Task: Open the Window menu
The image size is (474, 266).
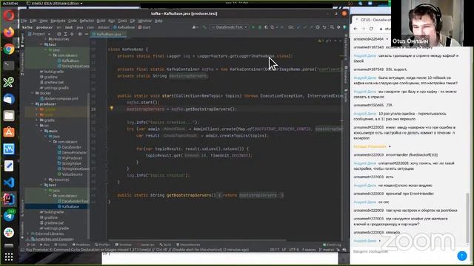Action: [x=144, y=21]
